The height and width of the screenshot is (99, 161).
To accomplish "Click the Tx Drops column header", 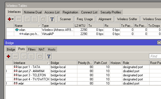I will point(154,26).
